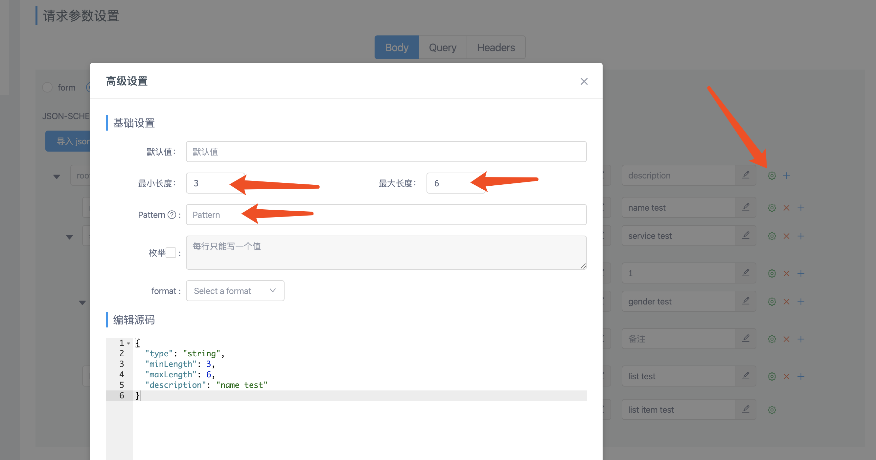This screenshot has height=460, width=876.
Task: Open the Select a format dropdown
Action: click(x=235, y=291)
